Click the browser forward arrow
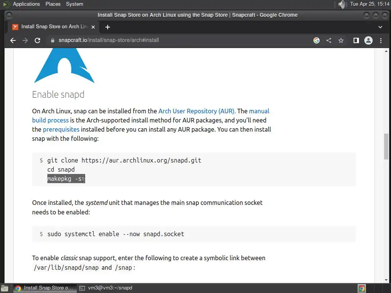Screen dimensions: 391x293 pos(25,40)
